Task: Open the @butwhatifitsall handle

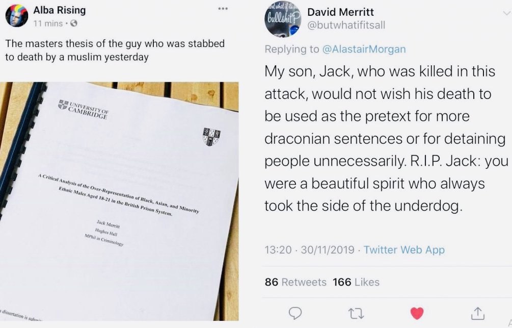Action: (x=346, y=25)
